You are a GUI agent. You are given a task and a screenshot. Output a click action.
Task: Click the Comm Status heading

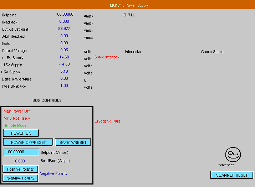pos(212,52)
